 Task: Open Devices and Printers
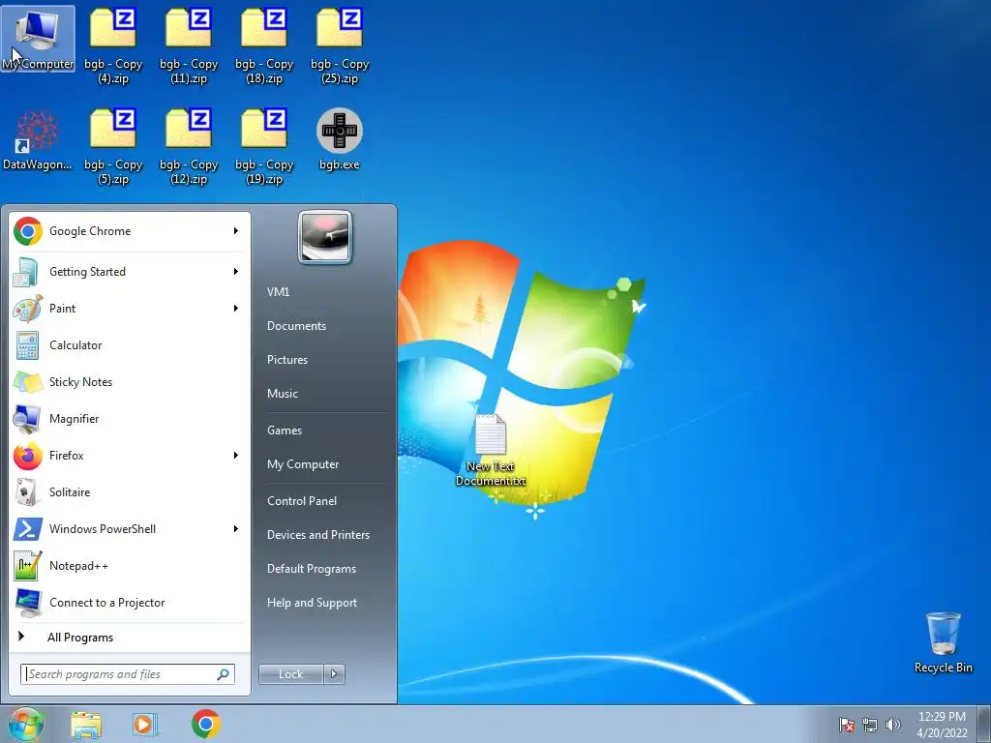317,535
